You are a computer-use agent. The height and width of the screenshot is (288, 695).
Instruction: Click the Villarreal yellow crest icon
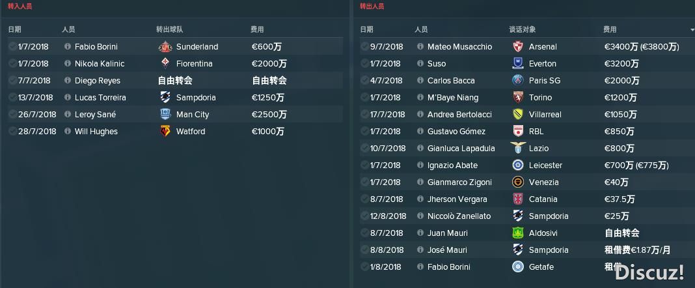(518, 114)
